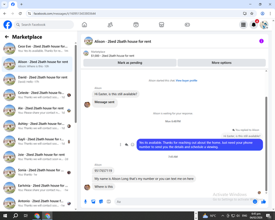The width and height of the screenshot is (275, 220).
Task: Open the Antonio conversation
Action: (37, 203)
